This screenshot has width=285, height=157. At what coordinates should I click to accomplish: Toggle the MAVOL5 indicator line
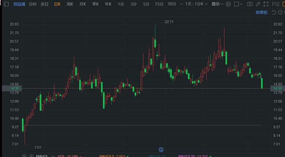tap(112, 156)
